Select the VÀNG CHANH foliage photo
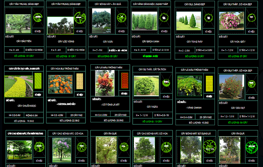This screenshot has width=263, height=167. [189, 87]
